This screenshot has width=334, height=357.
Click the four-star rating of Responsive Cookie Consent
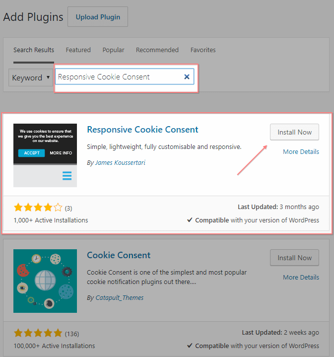tap(38, 208)
